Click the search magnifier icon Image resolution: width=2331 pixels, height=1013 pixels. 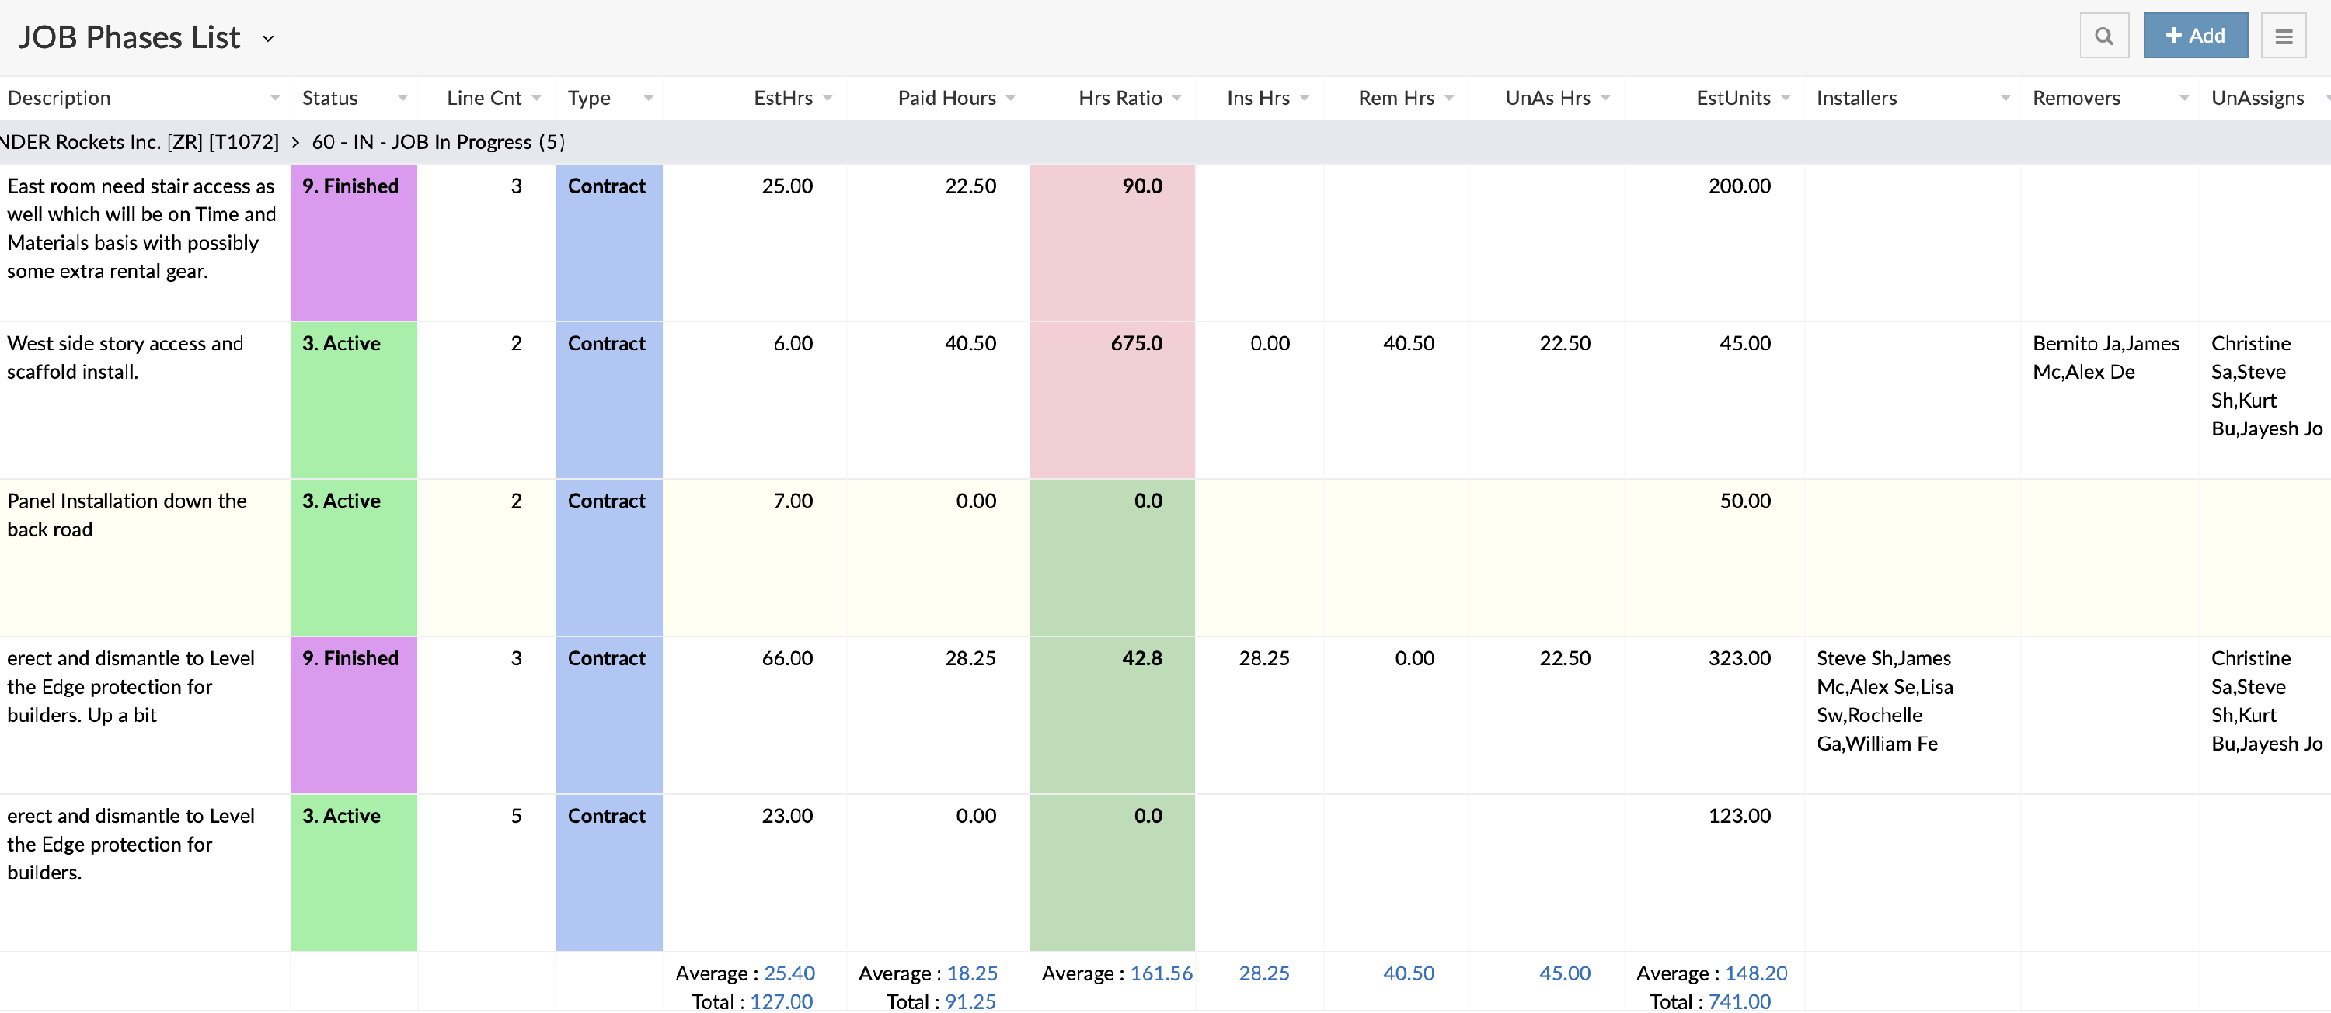click(x=2103, y=36)
